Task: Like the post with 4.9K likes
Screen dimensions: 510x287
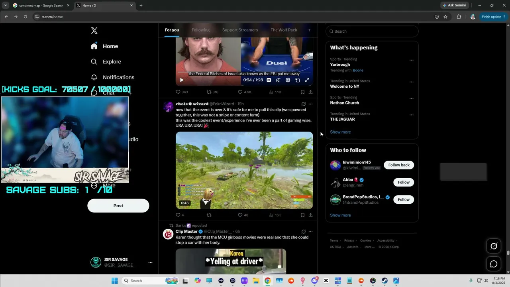Action: [x=244, y=92]
